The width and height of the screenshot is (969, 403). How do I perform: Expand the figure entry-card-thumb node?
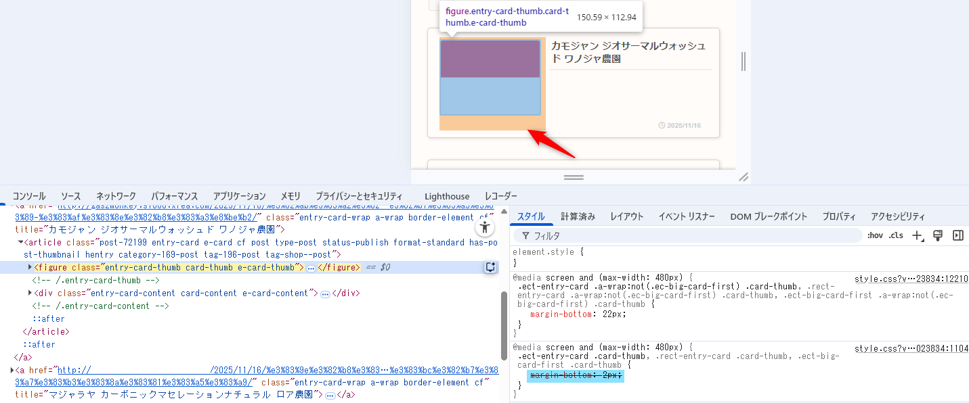pyautogui.click(x=30, y=267)
